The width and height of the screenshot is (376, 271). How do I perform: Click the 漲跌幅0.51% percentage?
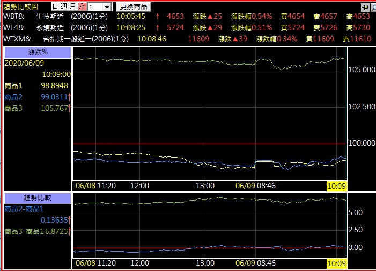(252, 27)
